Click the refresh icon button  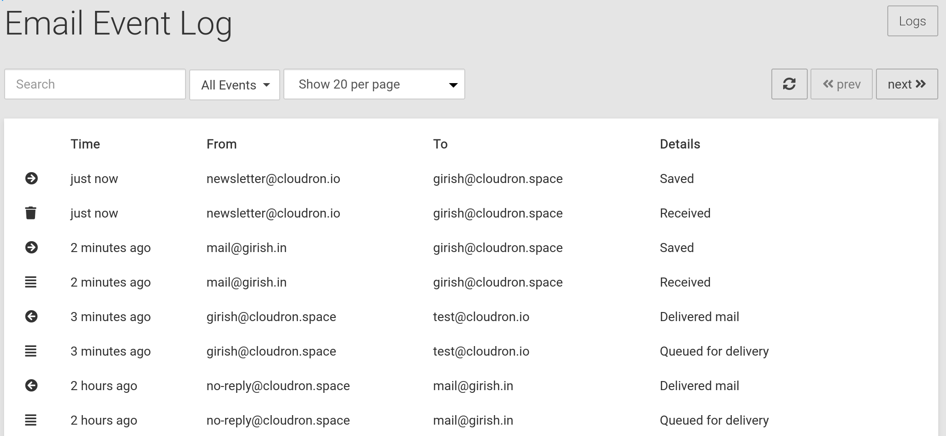tap(789, 84)
